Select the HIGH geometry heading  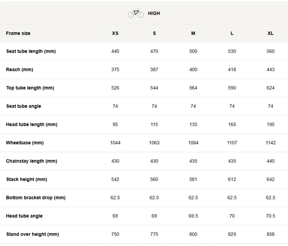(154, 13)
